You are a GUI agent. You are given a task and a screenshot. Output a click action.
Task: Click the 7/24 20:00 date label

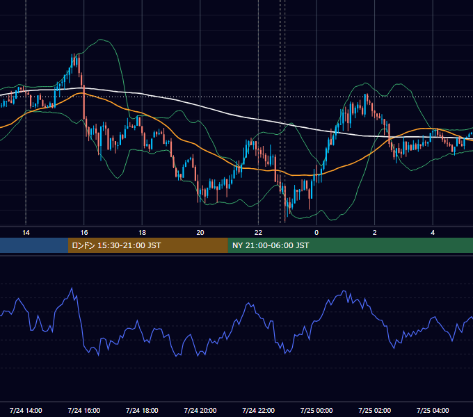(200, 410)
